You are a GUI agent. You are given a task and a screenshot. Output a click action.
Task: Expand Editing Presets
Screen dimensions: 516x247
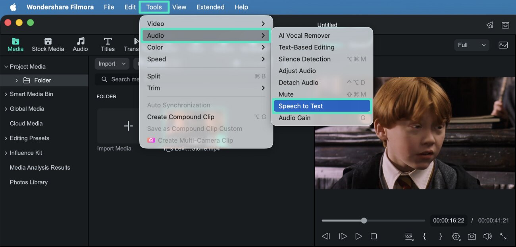click(6, 138)
